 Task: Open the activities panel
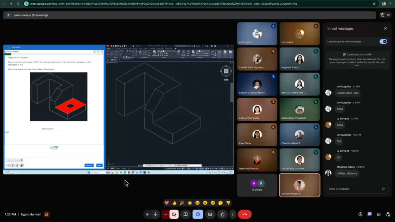379,214
